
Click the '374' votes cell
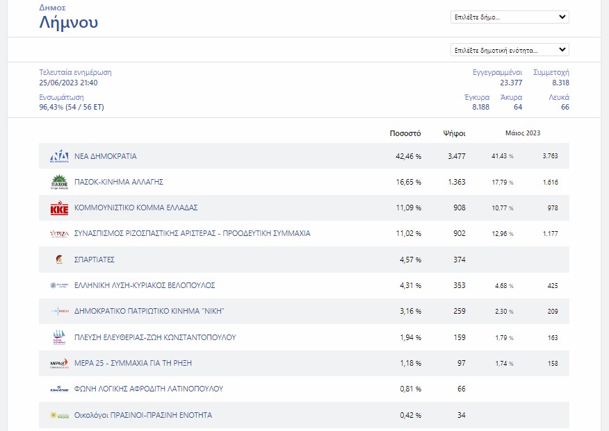[x=460, y=260]
